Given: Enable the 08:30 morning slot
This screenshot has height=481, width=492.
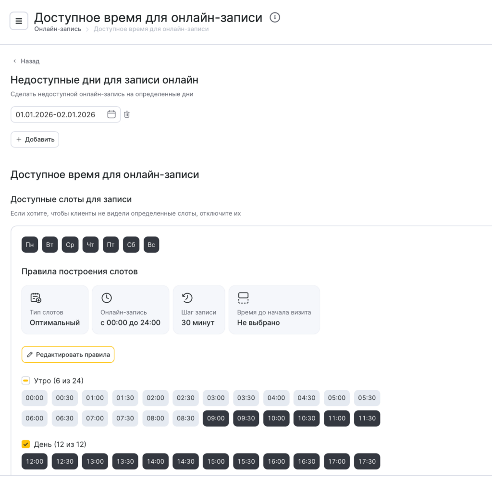Looking at the screenshot, I should coord(185,418).
